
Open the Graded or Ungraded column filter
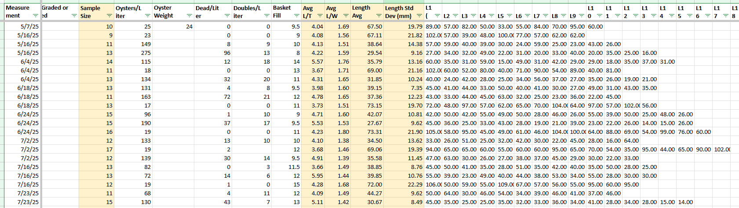[74, 16]
